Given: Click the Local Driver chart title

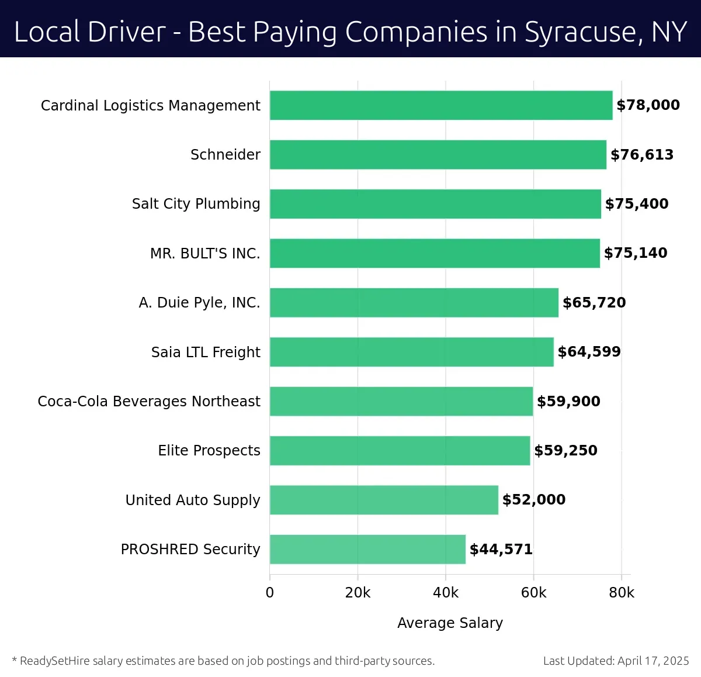Looking at the screenshot, I should pyautogui.click(x=350, y=32).
